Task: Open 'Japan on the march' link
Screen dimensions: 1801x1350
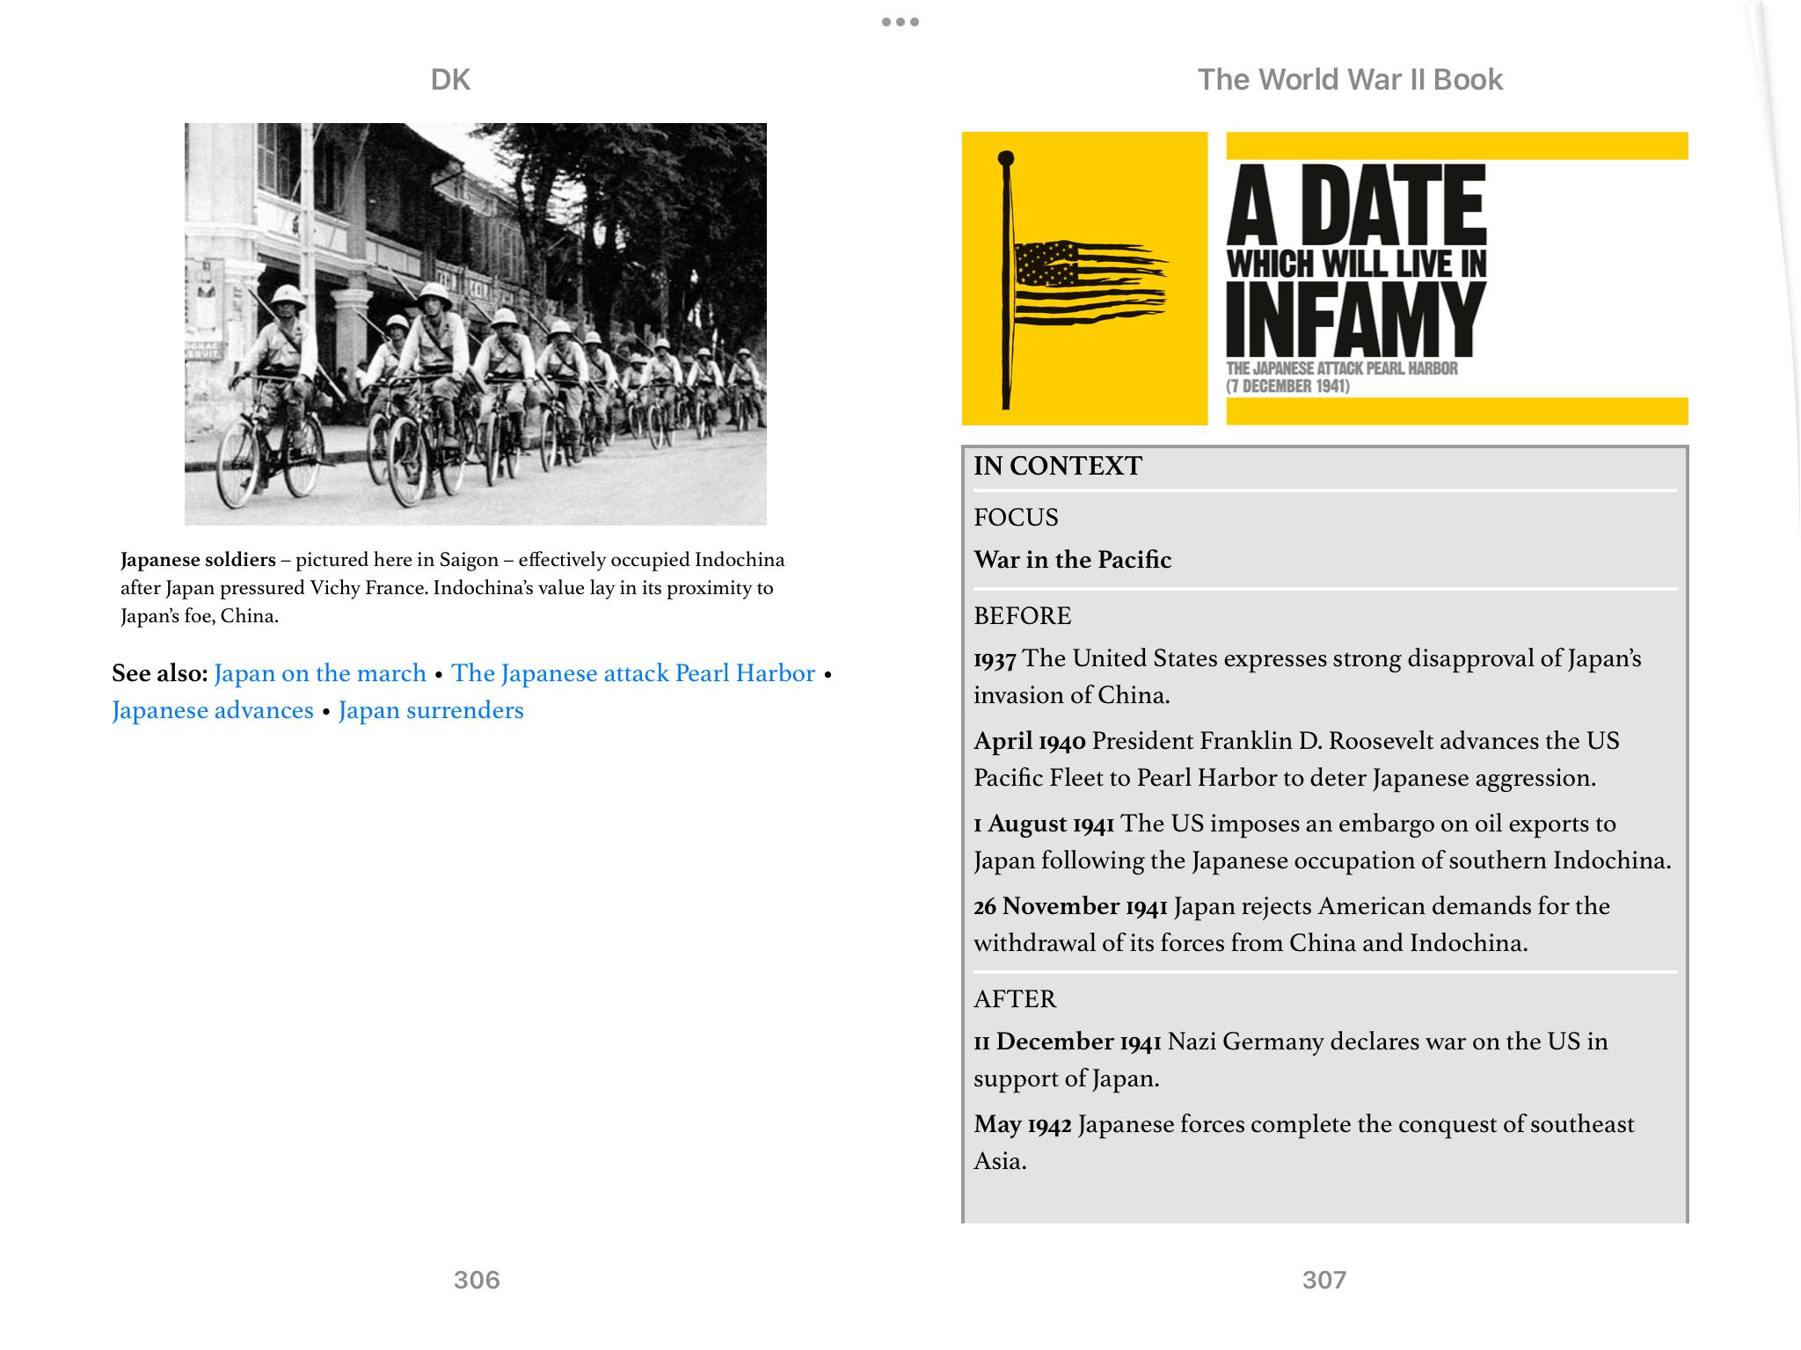Action: 320,673
